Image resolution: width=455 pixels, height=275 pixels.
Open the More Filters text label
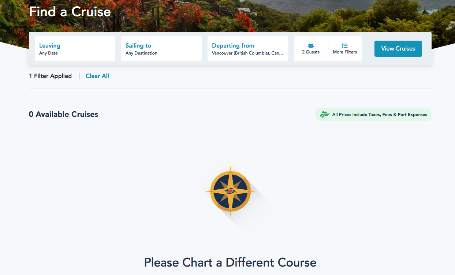[345, 52]
